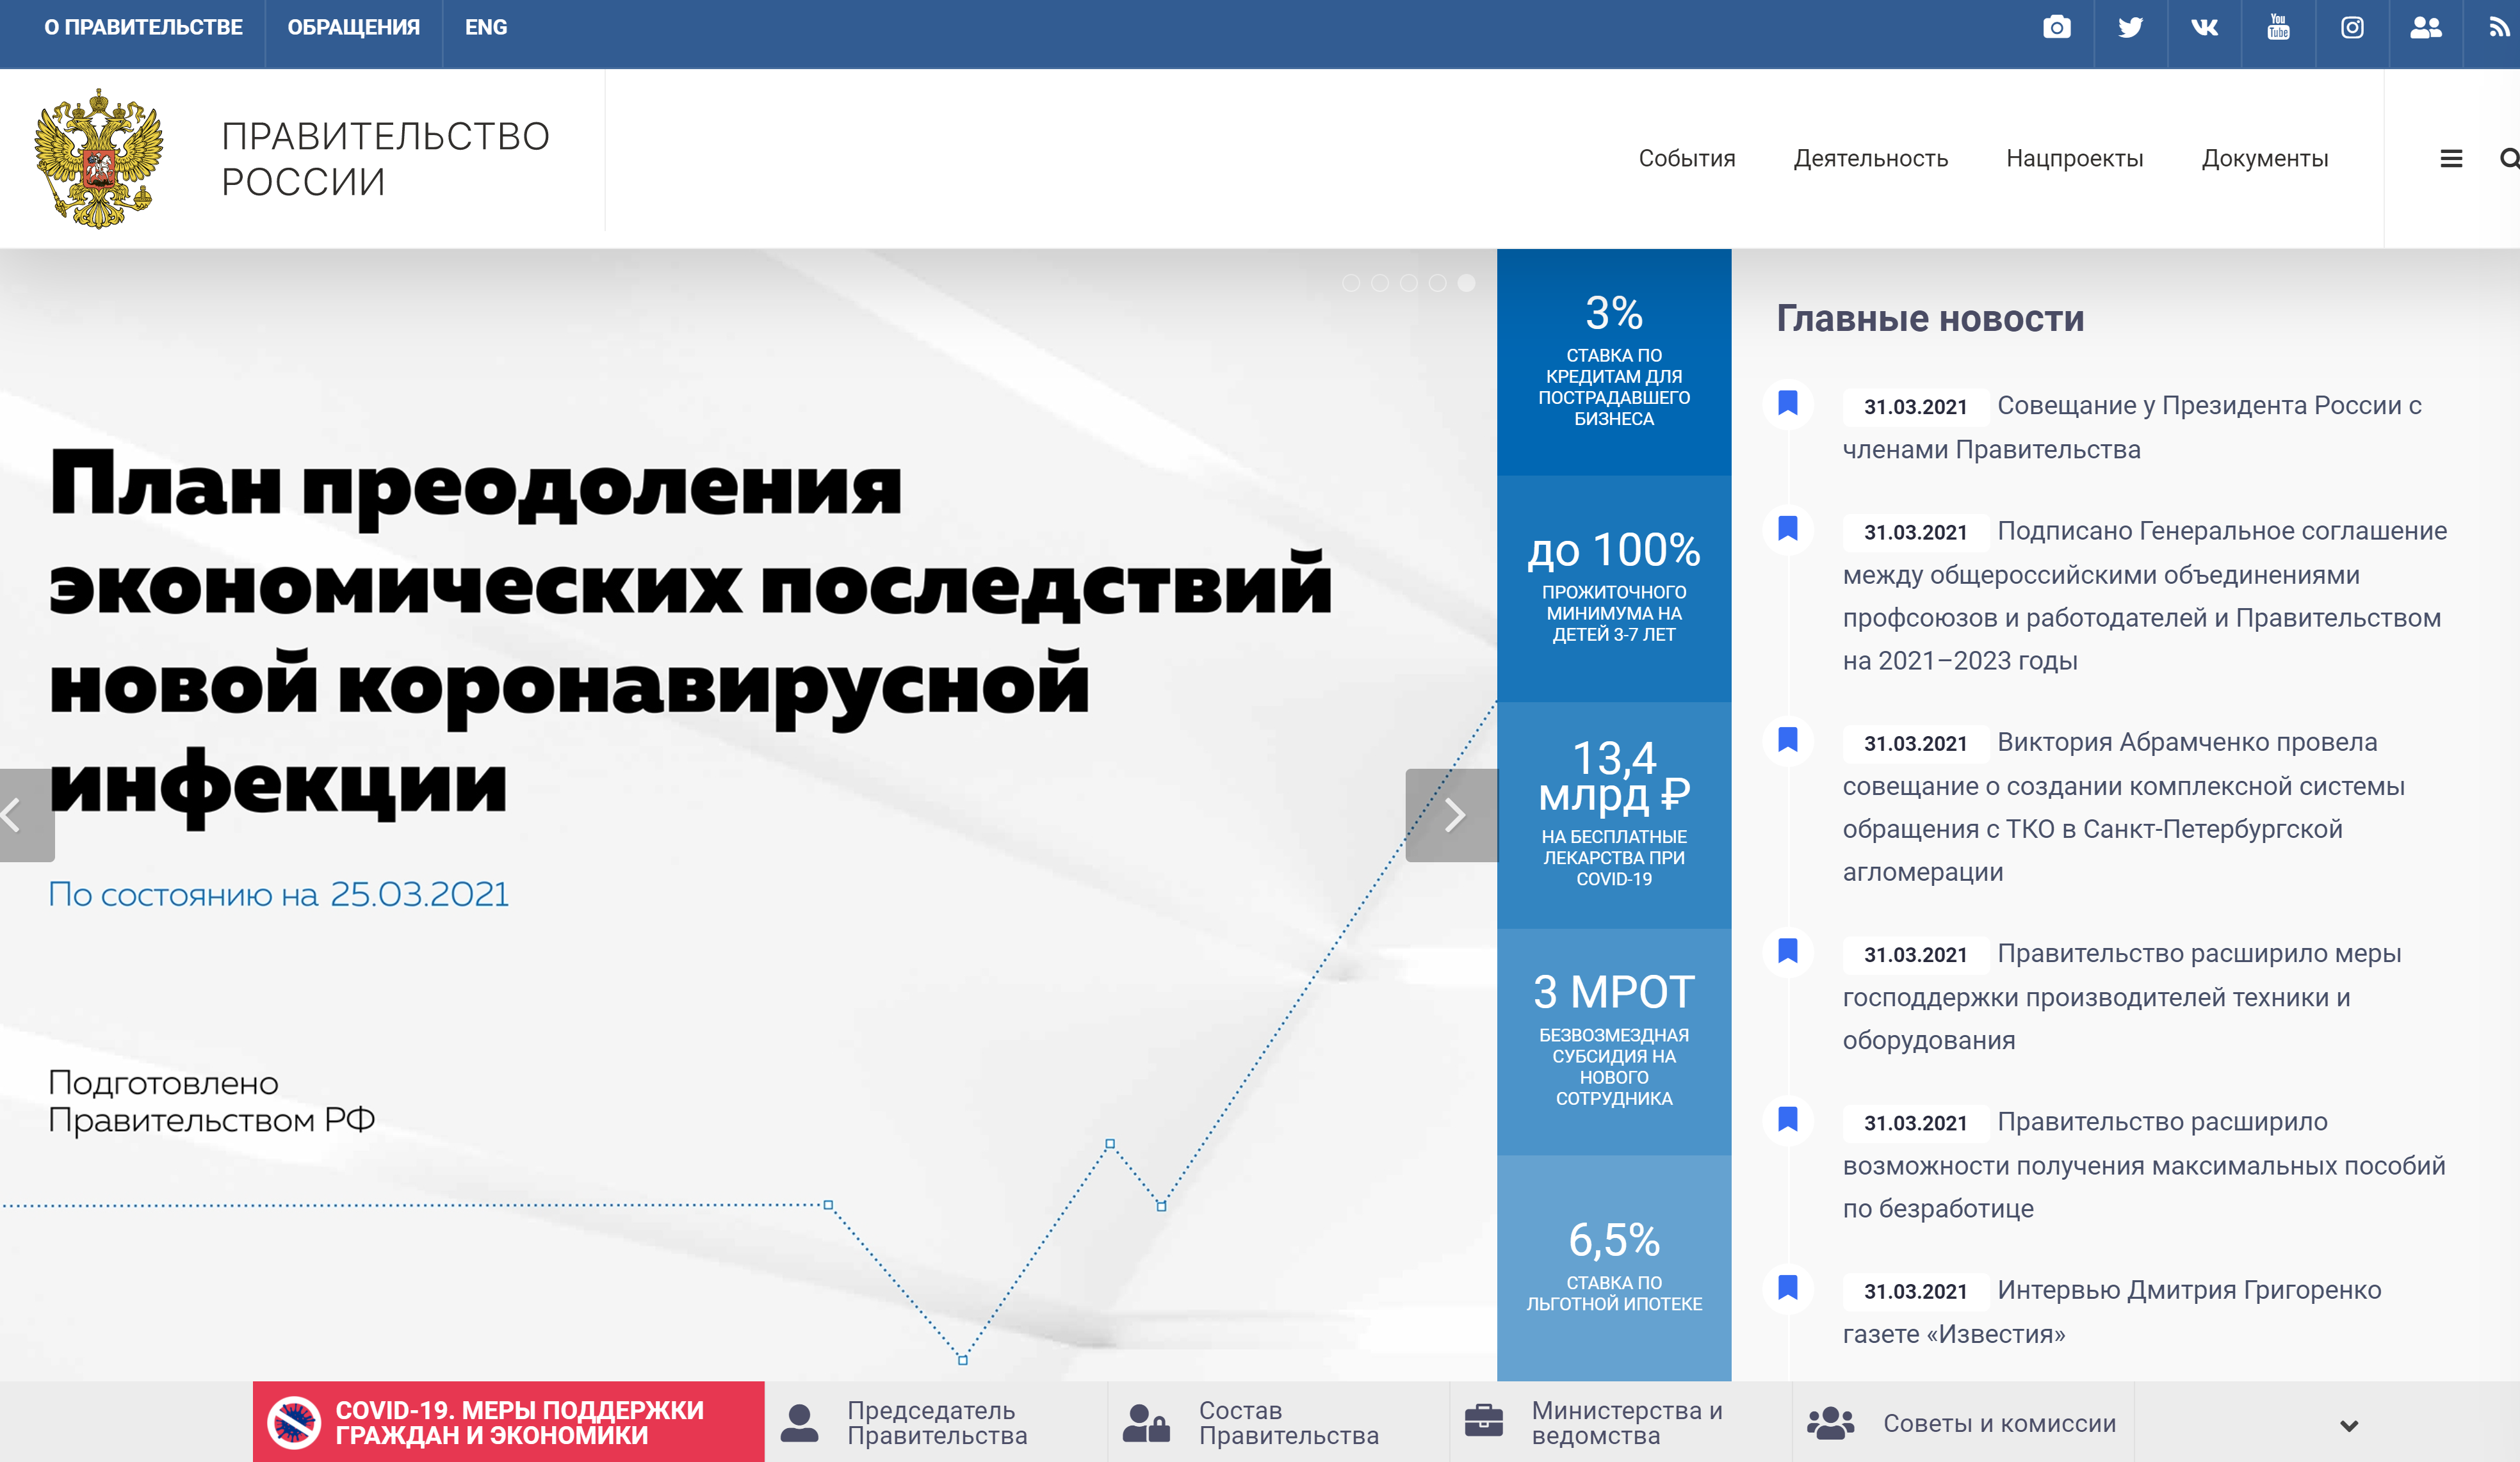Click the Russian coat of arms logo
The width and height of the screenshot is (2520, 1462).
(x=98, y=158)
